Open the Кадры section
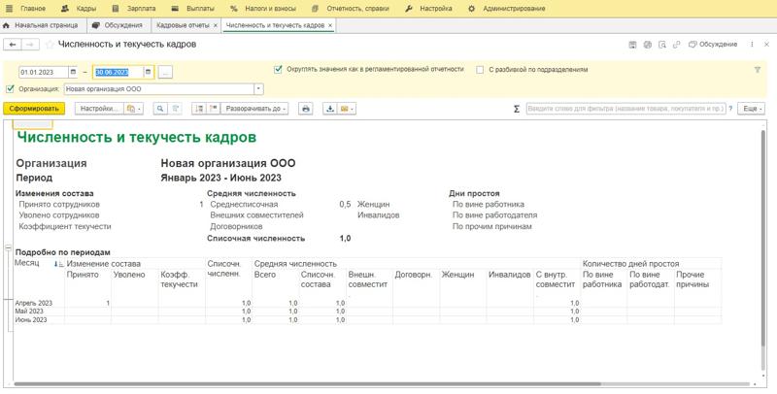The width and height of the screenshot is (777, 394). (79, 9)
